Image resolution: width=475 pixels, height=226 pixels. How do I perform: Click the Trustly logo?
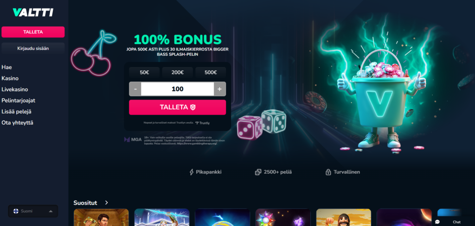(202, 123)
